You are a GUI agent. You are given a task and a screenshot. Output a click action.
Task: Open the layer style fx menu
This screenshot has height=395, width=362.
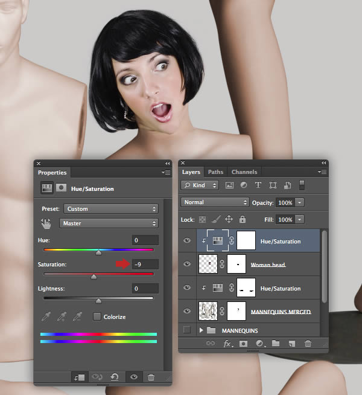pos(228,344)
